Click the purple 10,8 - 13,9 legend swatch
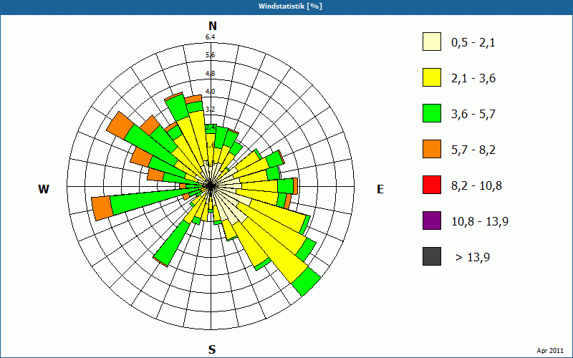This screenshot has width=573, height=358. point(432,221)
